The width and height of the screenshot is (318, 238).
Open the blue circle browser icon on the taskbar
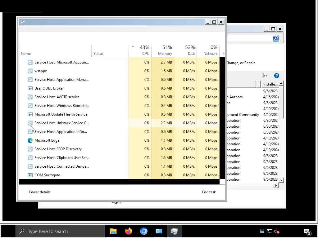[143, 231]
